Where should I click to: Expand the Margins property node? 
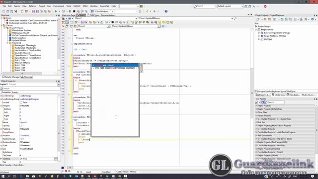click(x=1, y=106)
